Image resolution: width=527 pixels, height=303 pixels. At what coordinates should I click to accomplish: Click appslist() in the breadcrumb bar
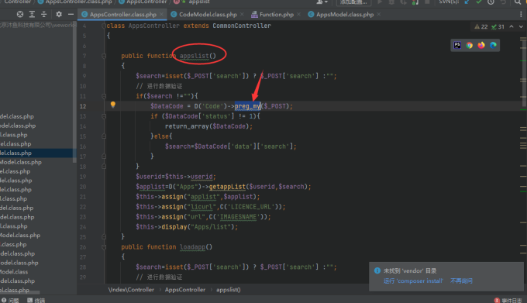pyautogui.click(x=228, y=290)
